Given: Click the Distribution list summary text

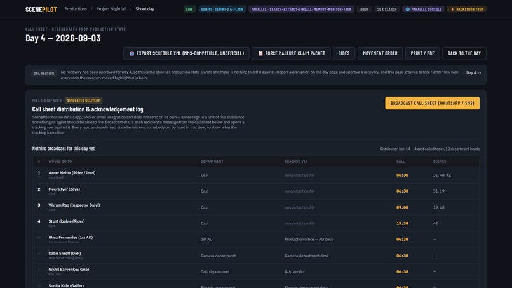Looking at the screenshot, I should [429, 149].
